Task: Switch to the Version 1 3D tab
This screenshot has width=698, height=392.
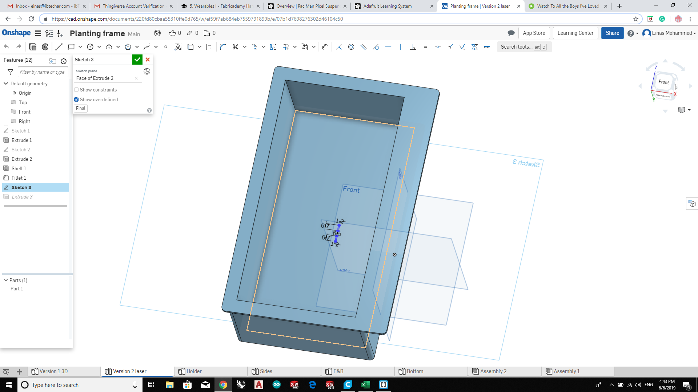Action: [x=54, y=371]
